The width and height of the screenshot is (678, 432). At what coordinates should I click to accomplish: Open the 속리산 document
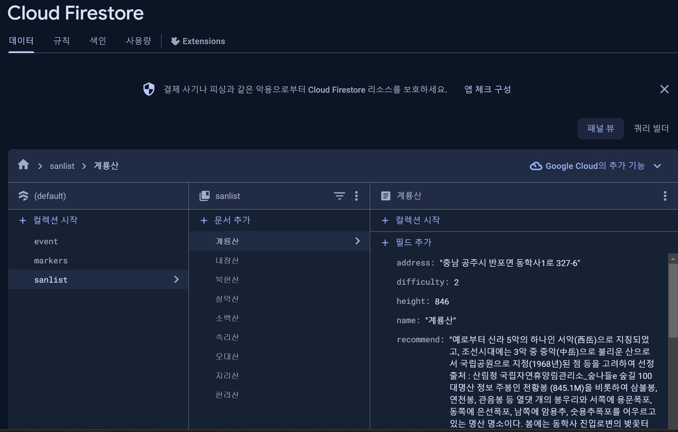click(279, 337)
